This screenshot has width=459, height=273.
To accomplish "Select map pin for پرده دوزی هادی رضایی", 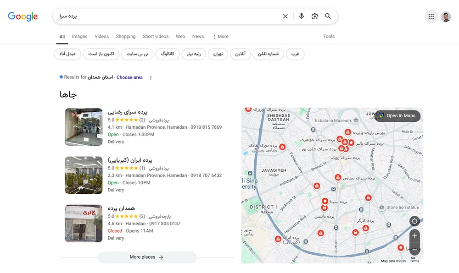I will tap(282, 147).
